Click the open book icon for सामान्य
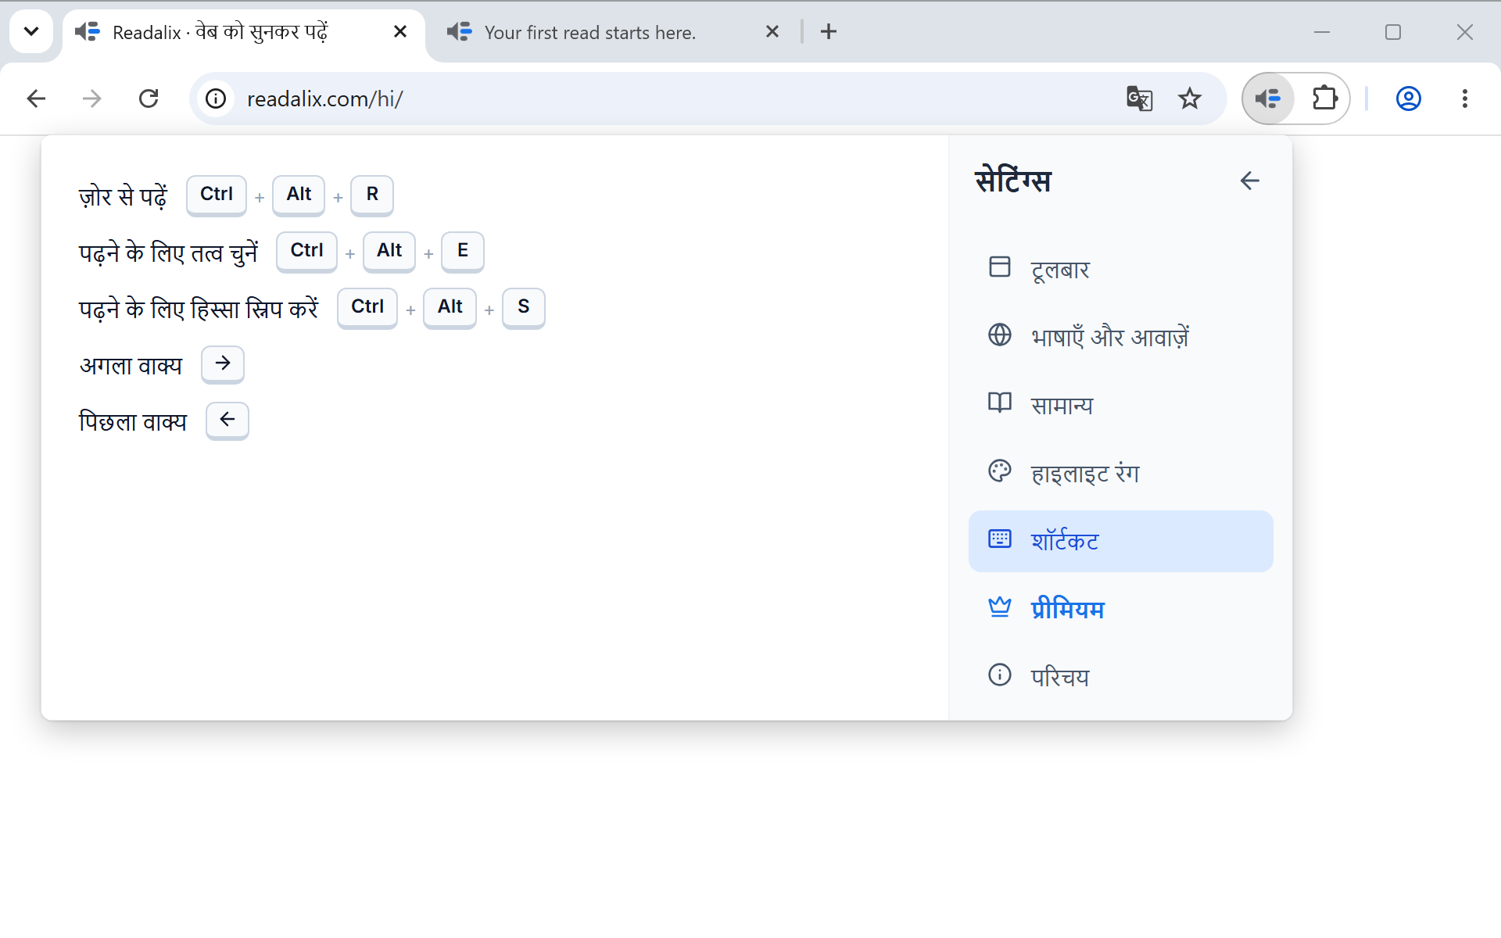This screenshot has width=1501, height=938. (999, 403)
